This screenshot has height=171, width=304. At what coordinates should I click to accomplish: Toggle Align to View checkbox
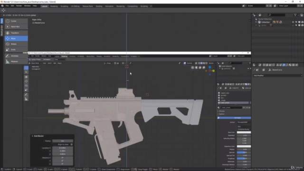[72, 144]
